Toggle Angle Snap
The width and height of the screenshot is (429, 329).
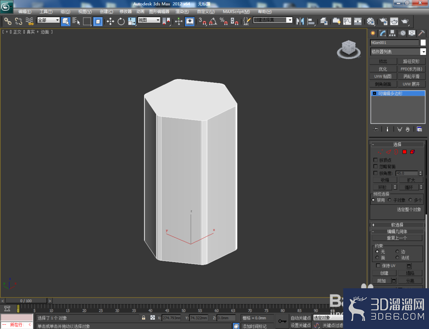pyautogui.click(x=213, y=21)
